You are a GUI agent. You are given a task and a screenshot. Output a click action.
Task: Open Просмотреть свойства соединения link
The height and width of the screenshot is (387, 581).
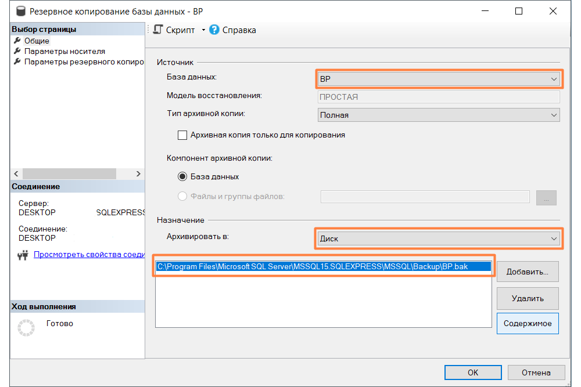coord(89,255)
